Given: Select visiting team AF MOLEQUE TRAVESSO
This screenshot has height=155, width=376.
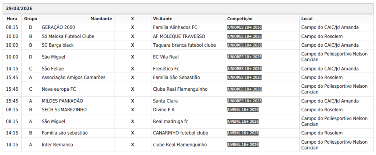Looking at the screenshot, I should pyautogui.click(x=179, y=36).
